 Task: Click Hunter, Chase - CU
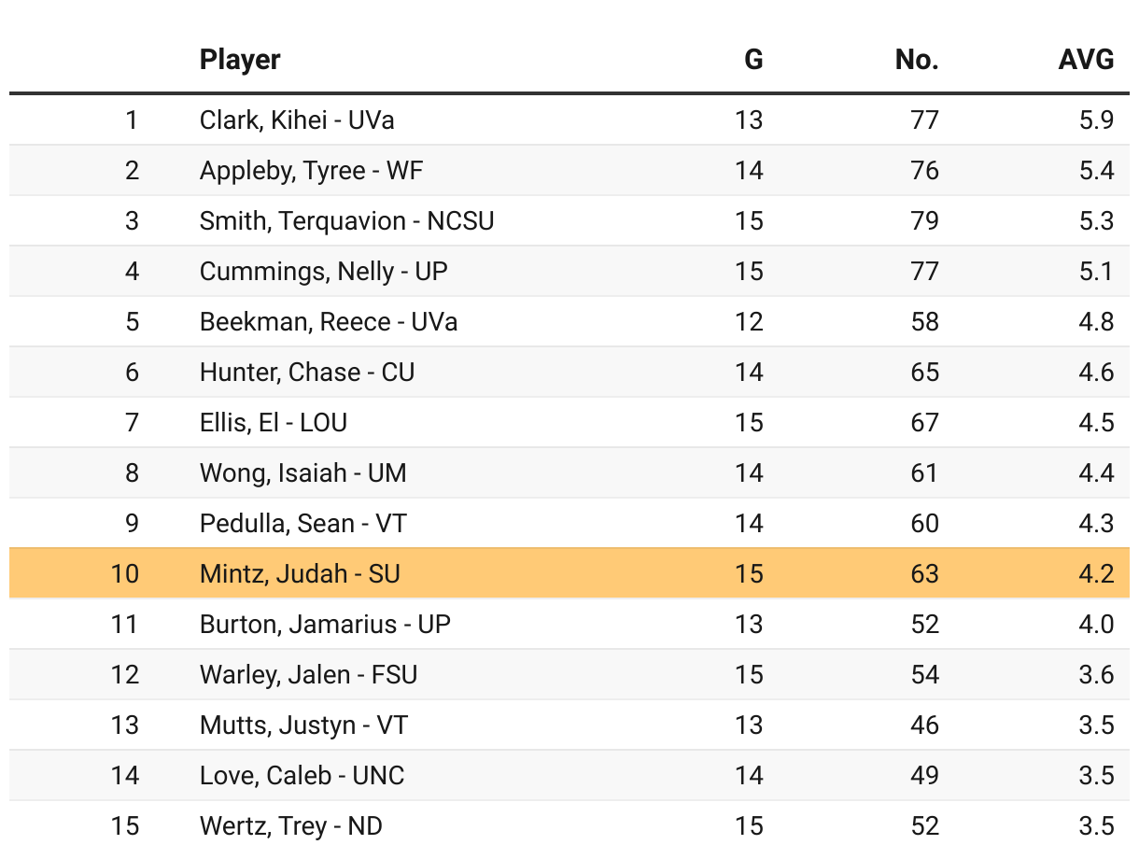tap(307, 373)
